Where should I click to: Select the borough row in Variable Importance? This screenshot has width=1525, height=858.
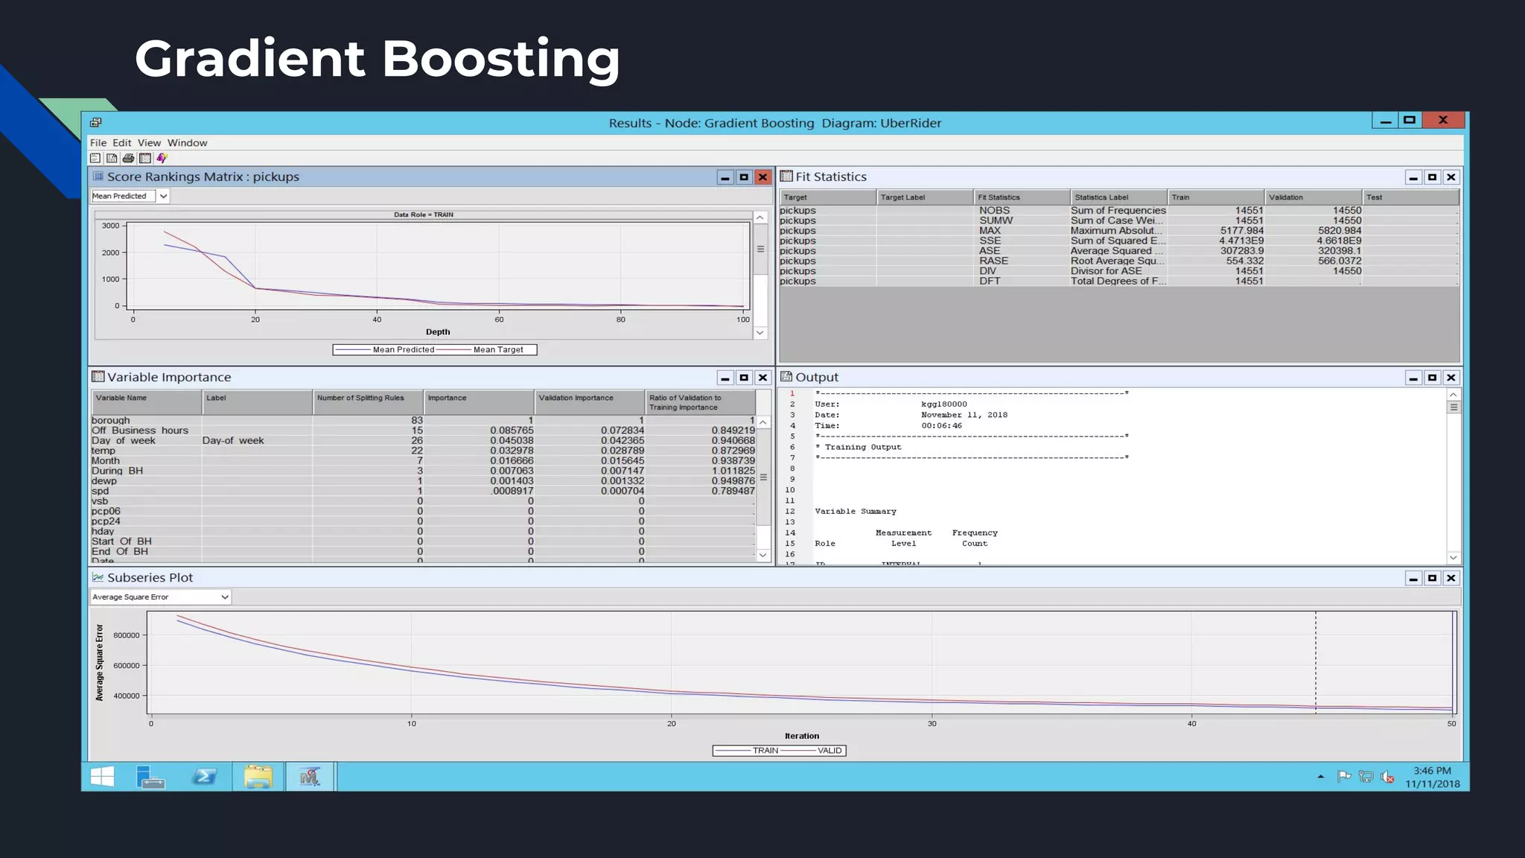tap(111, 420)
